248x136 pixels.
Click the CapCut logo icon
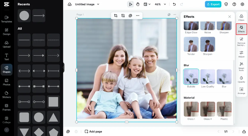pyautogui.click(x=6, y=4)
